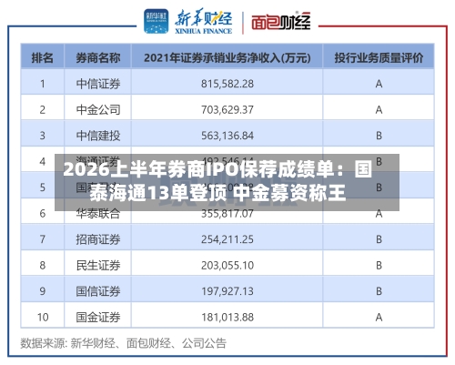Click the B rating in rank 4 row
455x365 pixels.
(x=379, y=161)
